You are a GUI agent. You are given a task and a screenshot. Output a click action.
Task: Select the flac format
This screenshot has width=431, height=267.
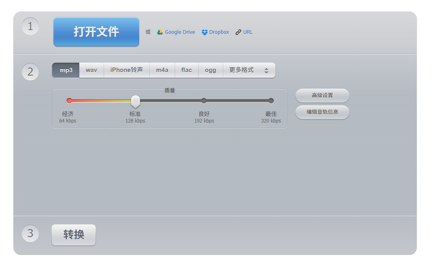coord(187,70)
